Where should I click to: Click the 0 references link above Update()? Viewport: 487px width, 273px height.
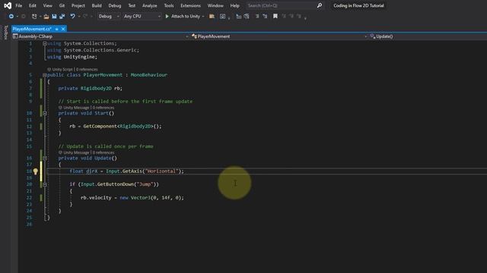click(x=103, y=152)
